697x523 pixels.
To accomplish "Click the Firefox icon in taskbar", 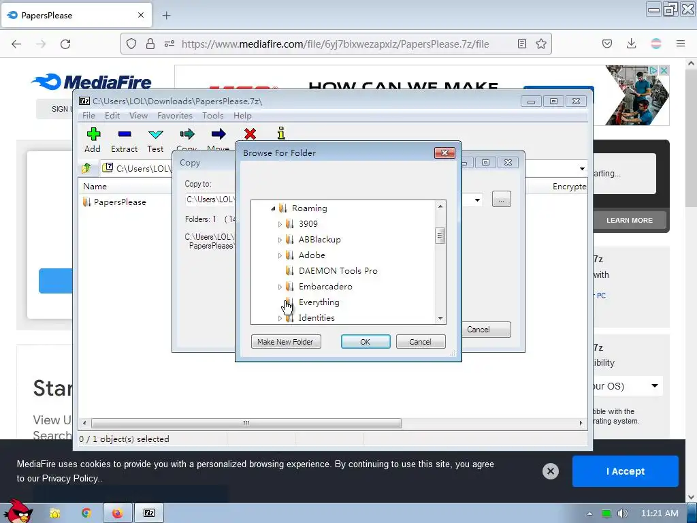I will 117,513.
